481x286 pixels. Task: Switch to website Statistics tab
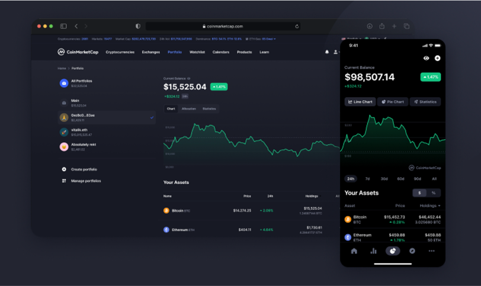[x=209, y=108]
